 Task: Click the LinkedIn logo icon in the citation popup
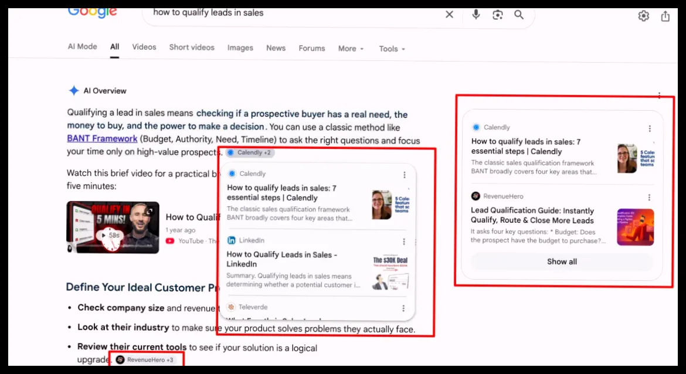[232, 240]
